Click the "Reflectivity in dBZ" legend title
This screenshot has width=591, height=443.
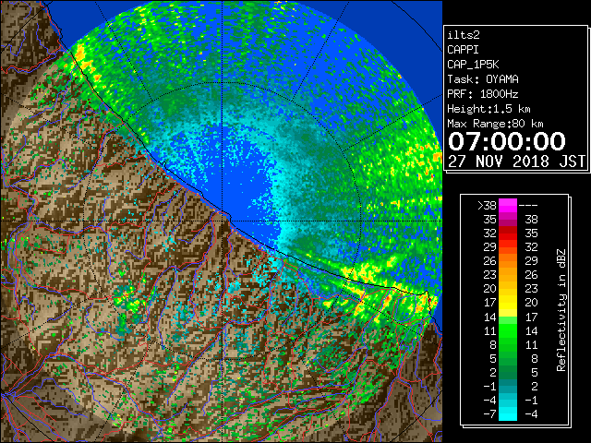click(x=561, y=310)
